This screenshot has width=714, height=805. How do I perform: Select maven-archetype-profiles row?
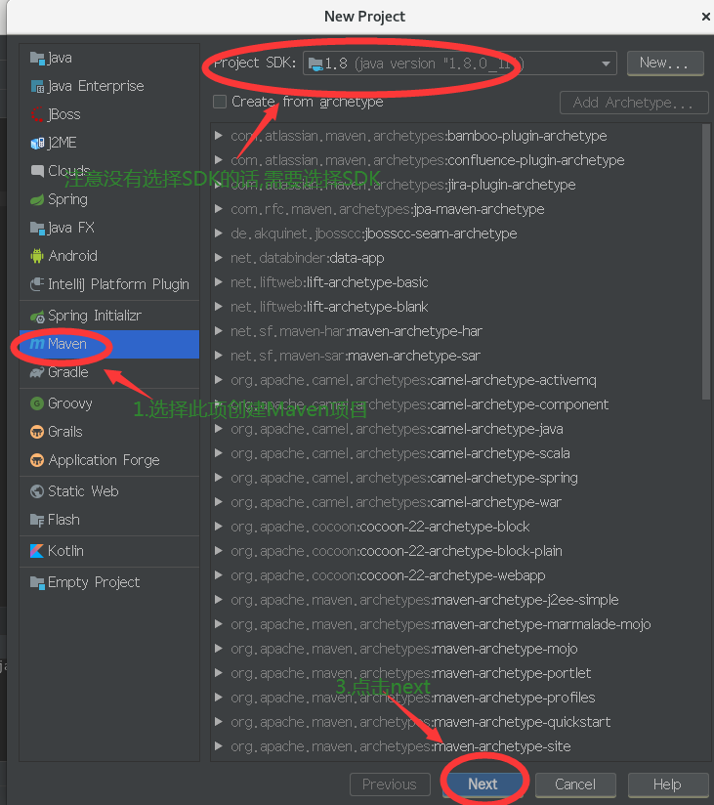pos(455,698)
